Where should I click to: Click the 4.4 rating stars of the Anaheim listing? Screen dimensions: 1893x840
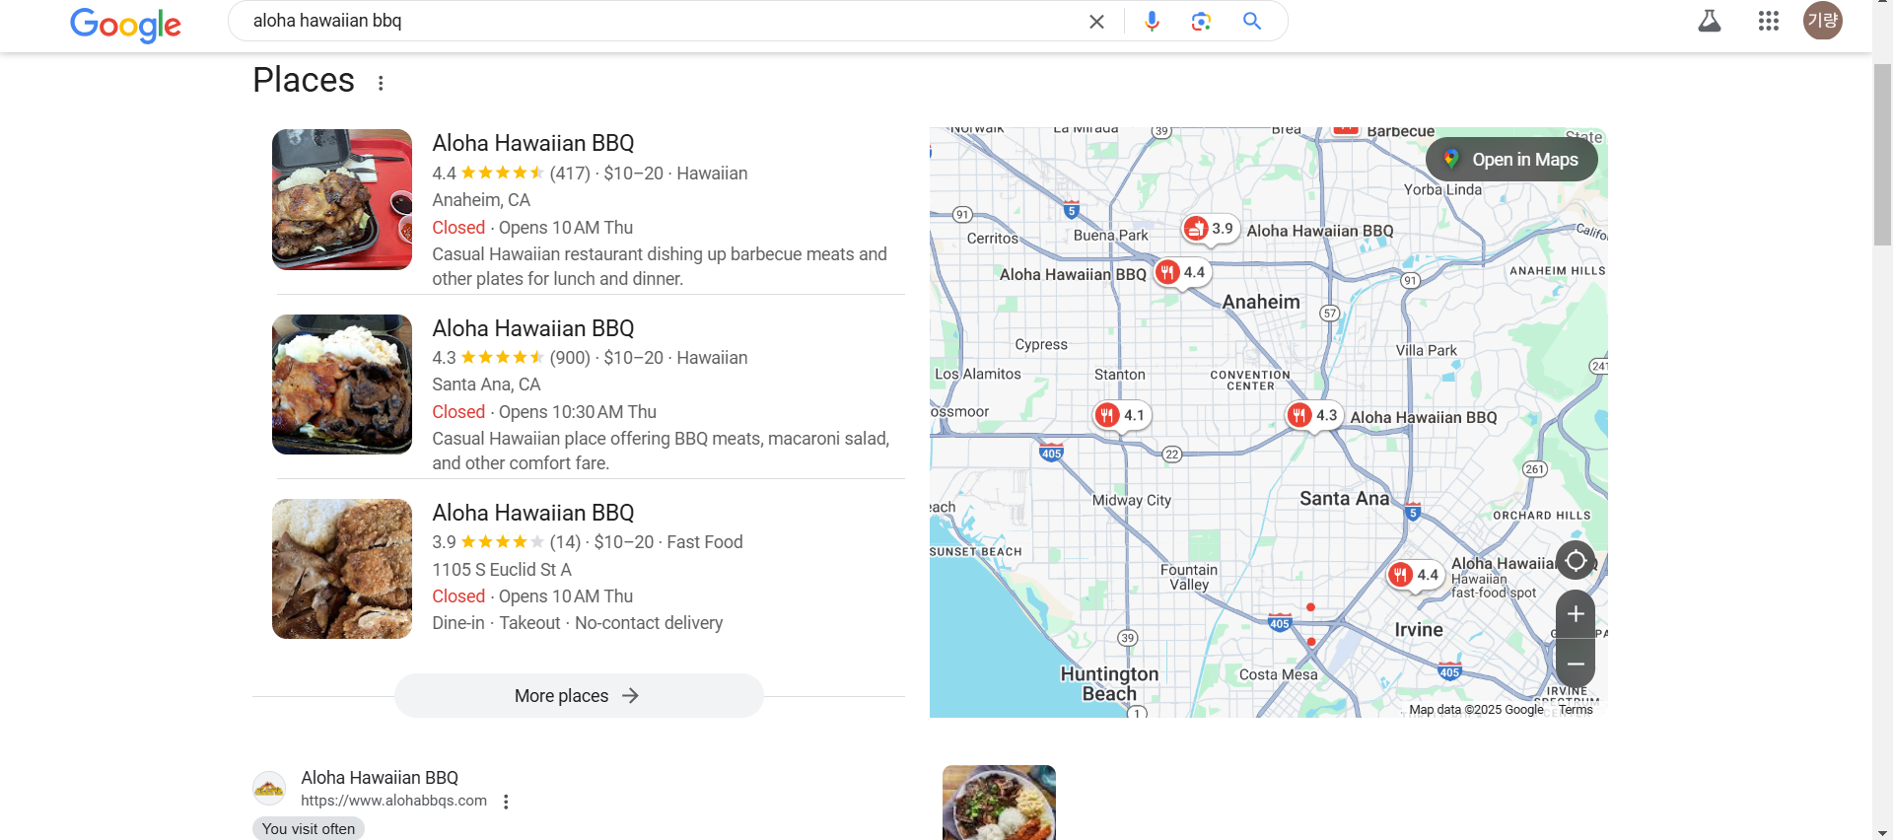502,173
